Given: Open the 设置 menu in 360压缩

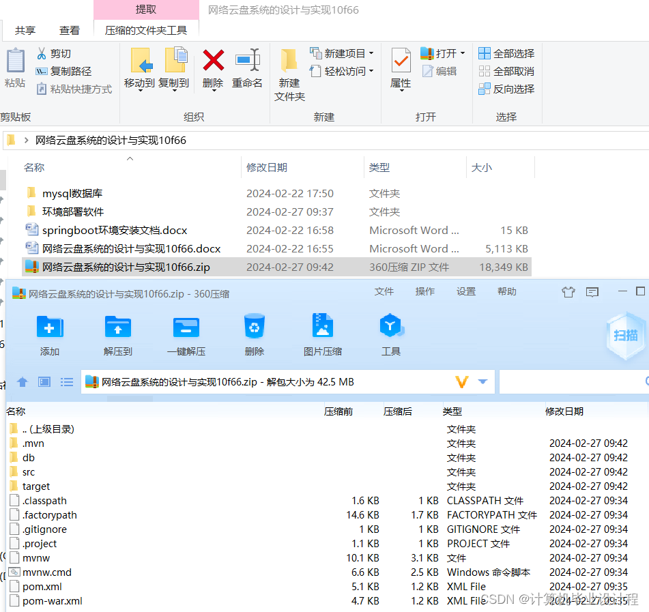Looking at the screenshot, I should tap(465, 291).
